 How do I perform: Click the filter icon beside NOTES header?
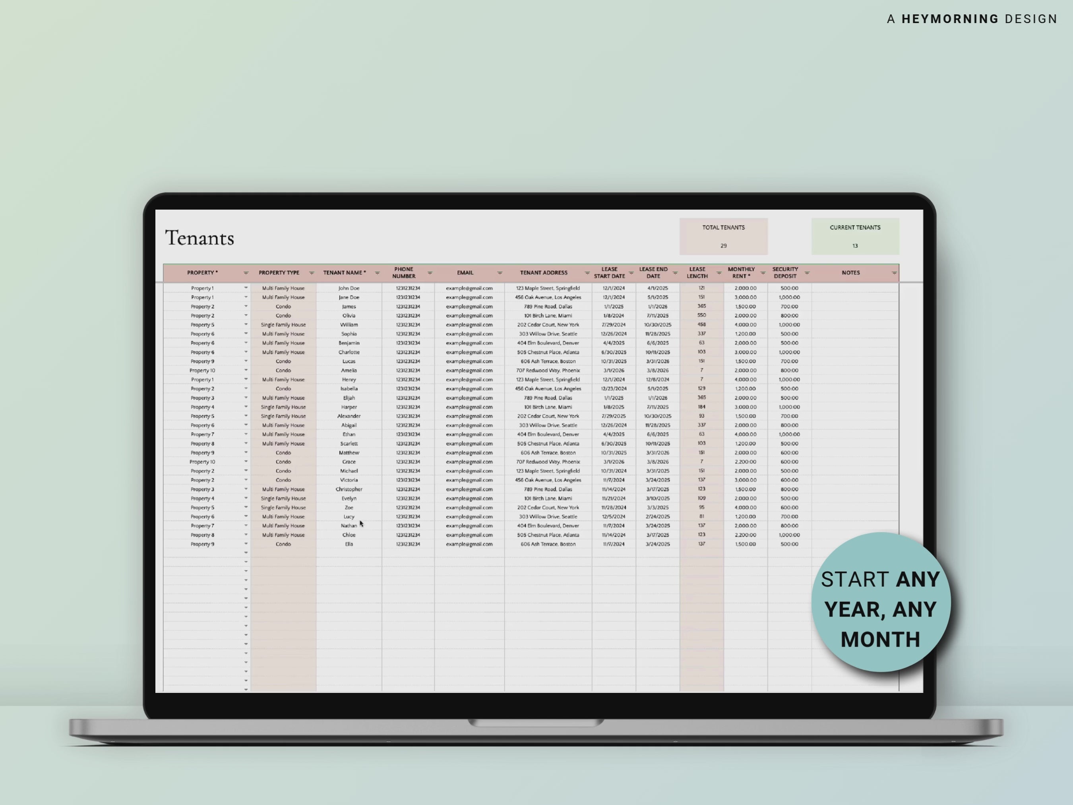[896, 272]
